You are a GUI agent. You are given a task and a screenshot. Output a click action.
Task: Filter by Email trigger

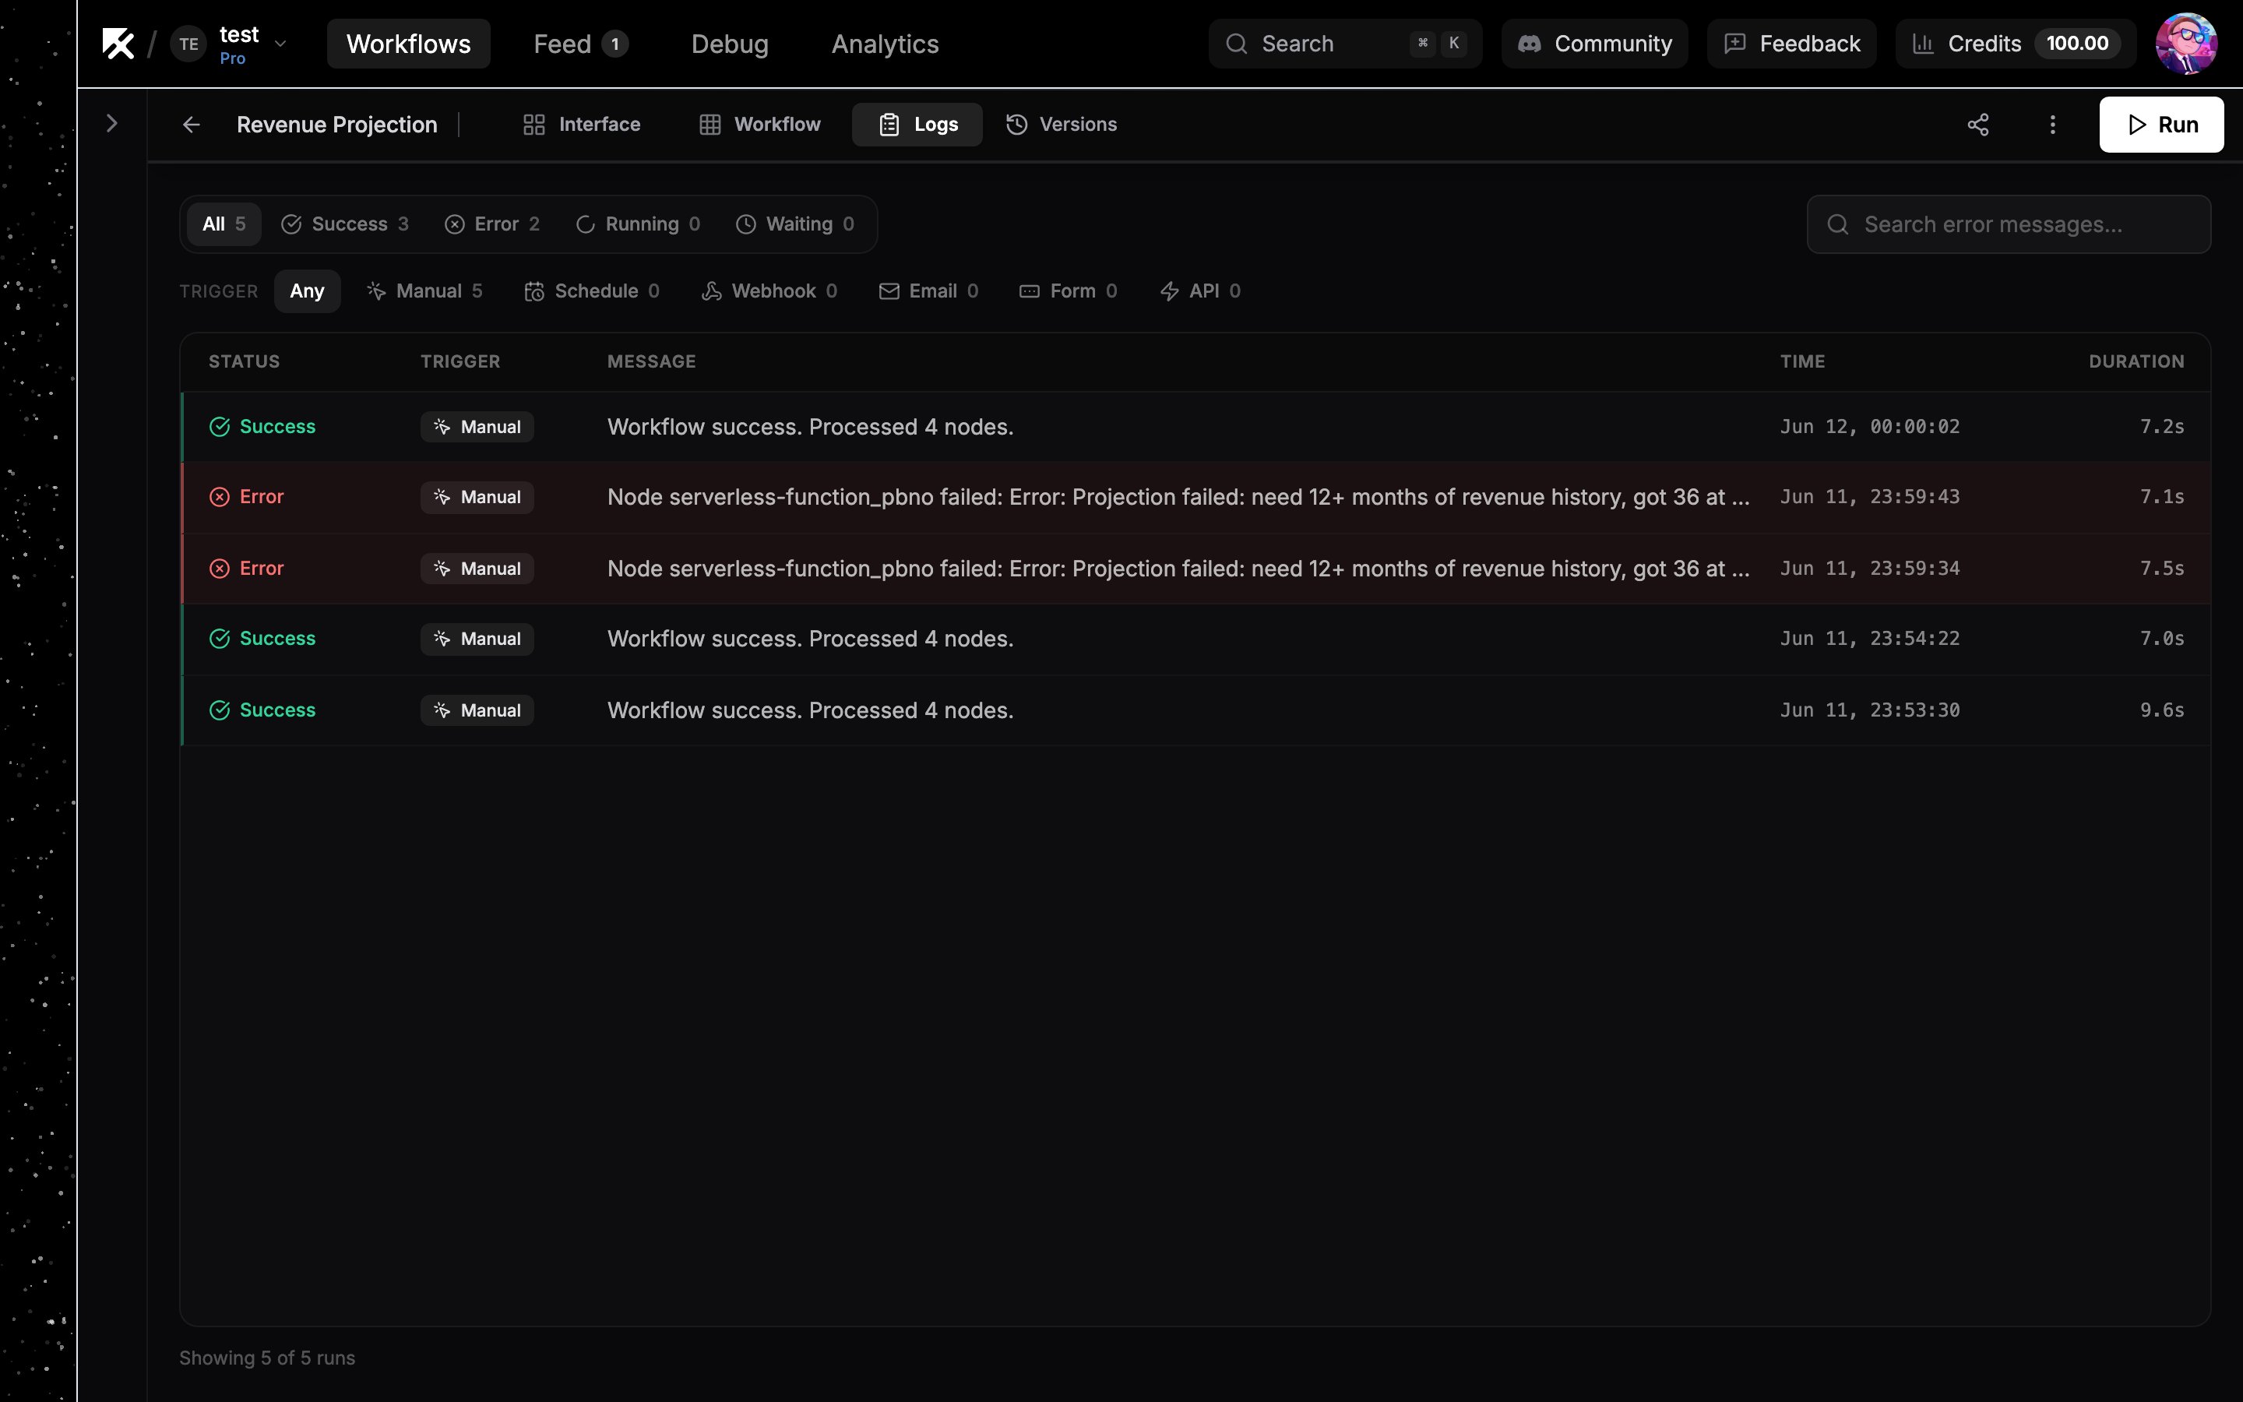pos(928,291)
